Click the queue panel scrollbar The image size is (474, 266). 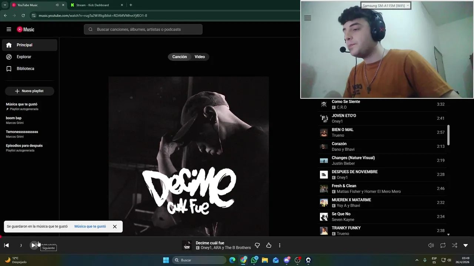point(448,135)
